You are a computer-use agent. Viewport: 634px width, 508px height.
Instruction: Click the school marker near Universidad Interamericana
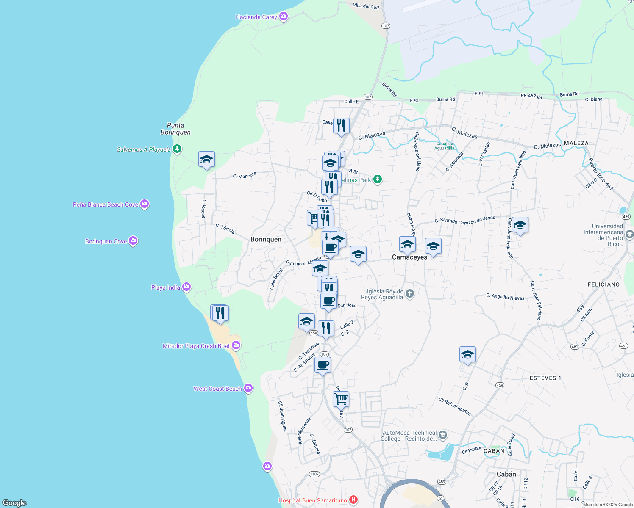[x=520, y=225]
